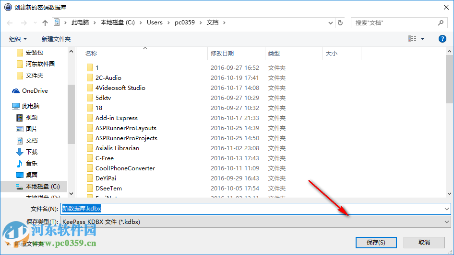Select the folder icon named 18
454x255 pixels.
(x=90, y=108)
